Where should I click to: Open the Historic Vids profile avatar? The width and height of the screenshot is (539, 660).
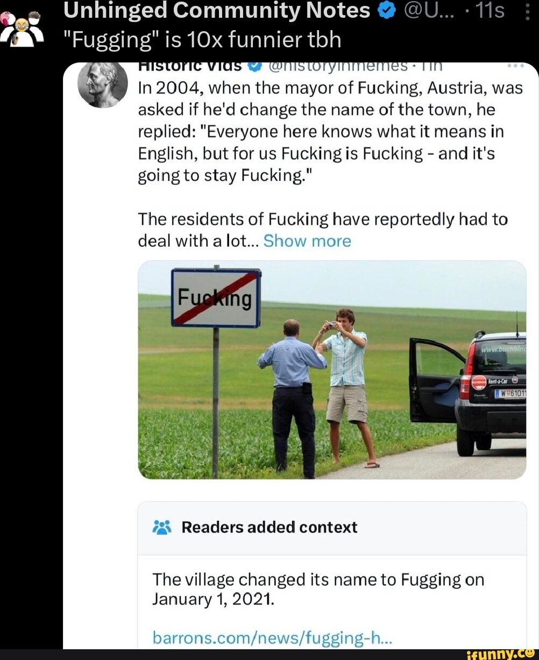(x=102, y=83)
